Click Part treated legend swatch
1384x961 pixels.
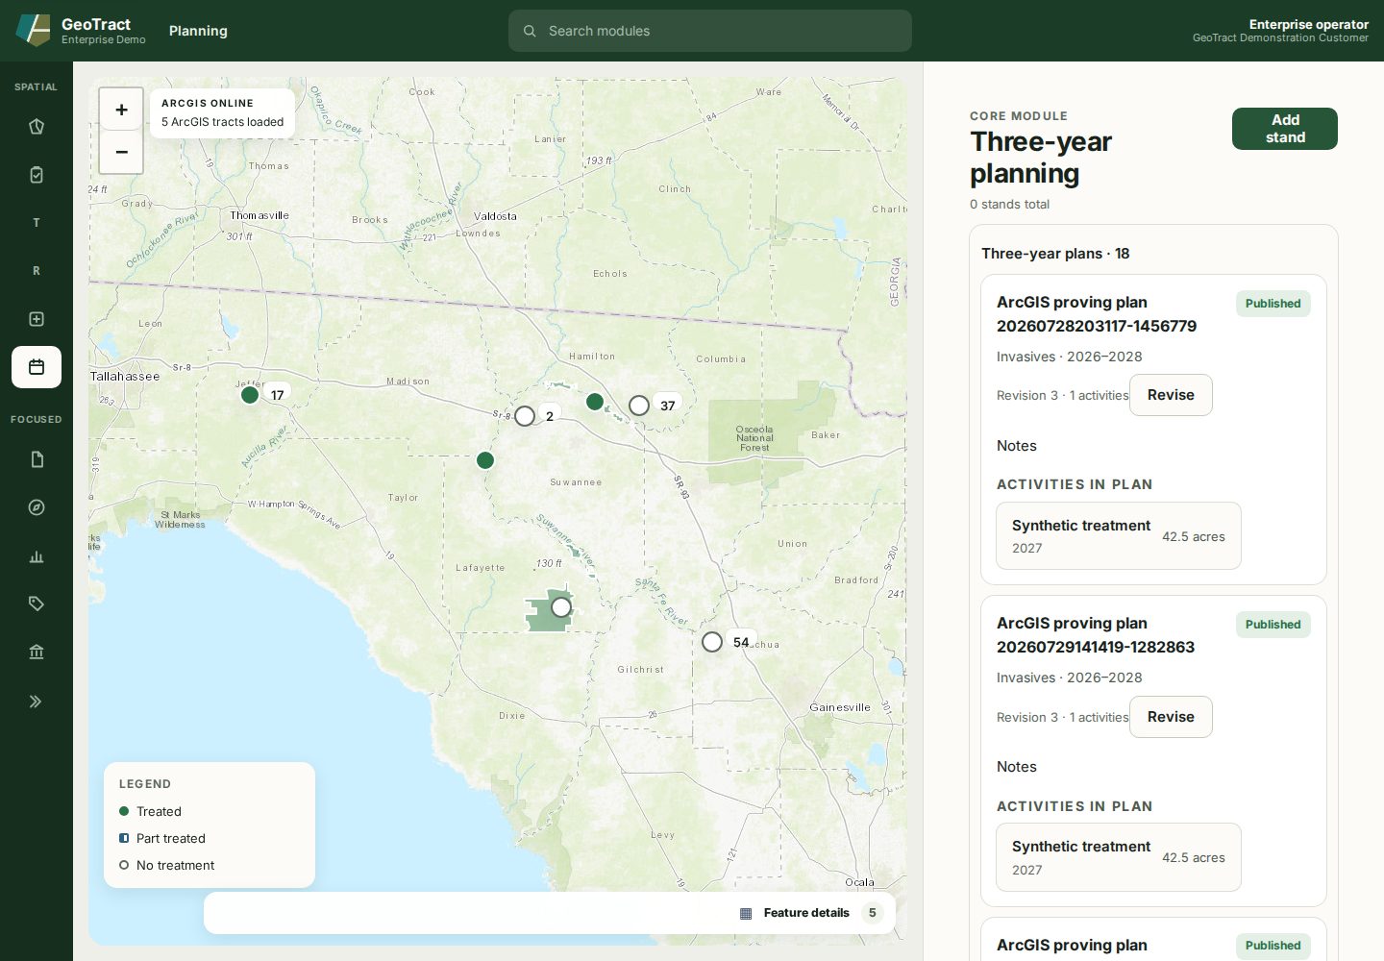(x=124, y=838)
